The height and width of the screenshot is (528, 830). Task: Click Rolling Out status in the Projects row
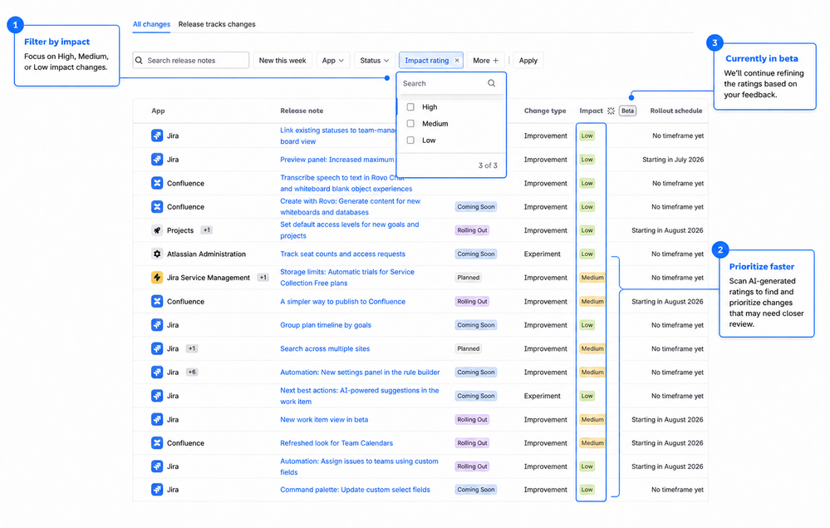pyautogui.click(x=472, y=230)
